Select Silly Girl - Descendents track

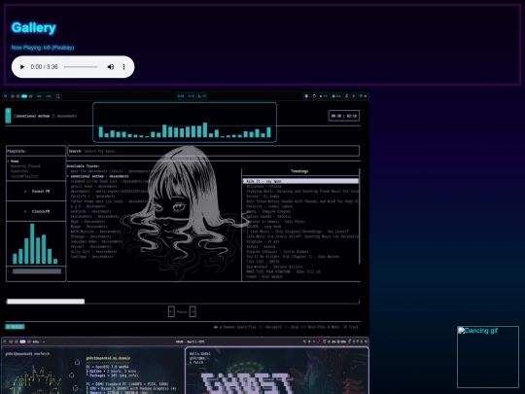(93, 252)
